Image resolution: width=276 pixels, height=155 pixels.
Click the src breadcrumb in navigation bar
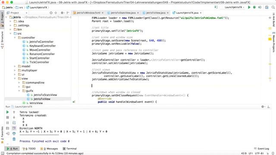[19, 7]
